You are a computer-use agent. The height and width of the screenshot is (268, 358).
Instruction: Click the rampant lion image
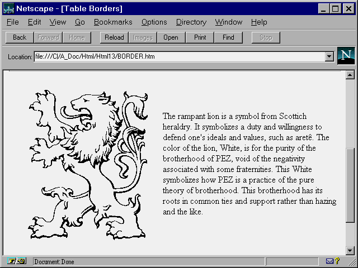pos(89,165)
